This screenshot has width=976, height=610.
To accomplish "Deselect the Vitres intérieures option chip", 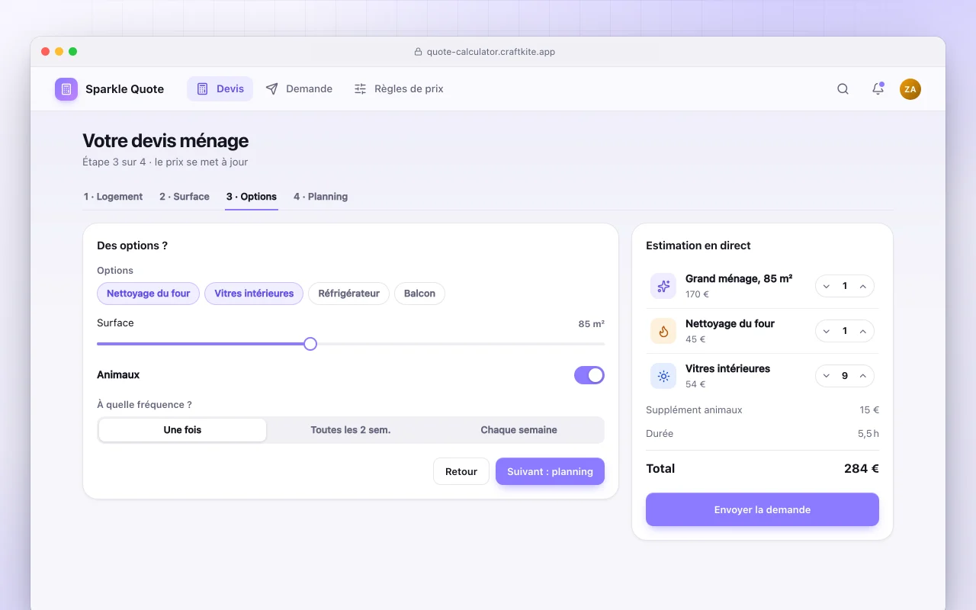I will click(x=254, y=294).
